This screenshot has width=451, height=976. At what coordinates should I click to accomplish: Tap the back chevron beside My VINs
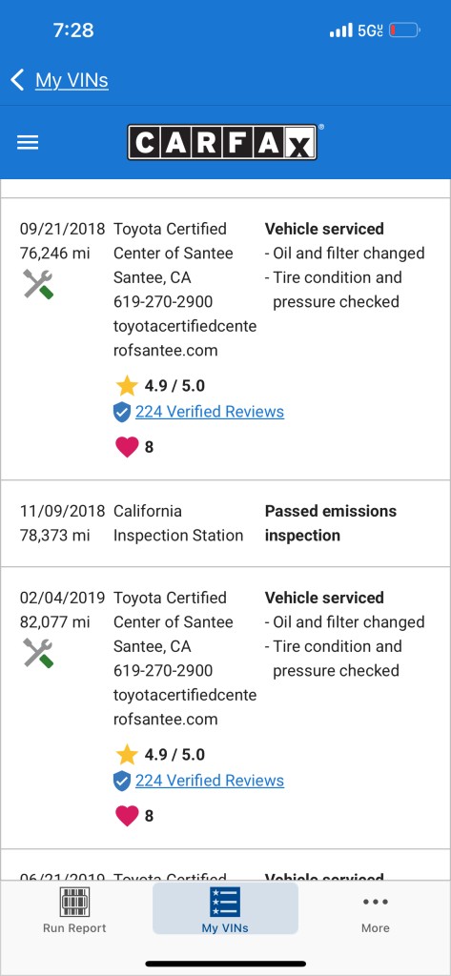click(x=17, y=80)
